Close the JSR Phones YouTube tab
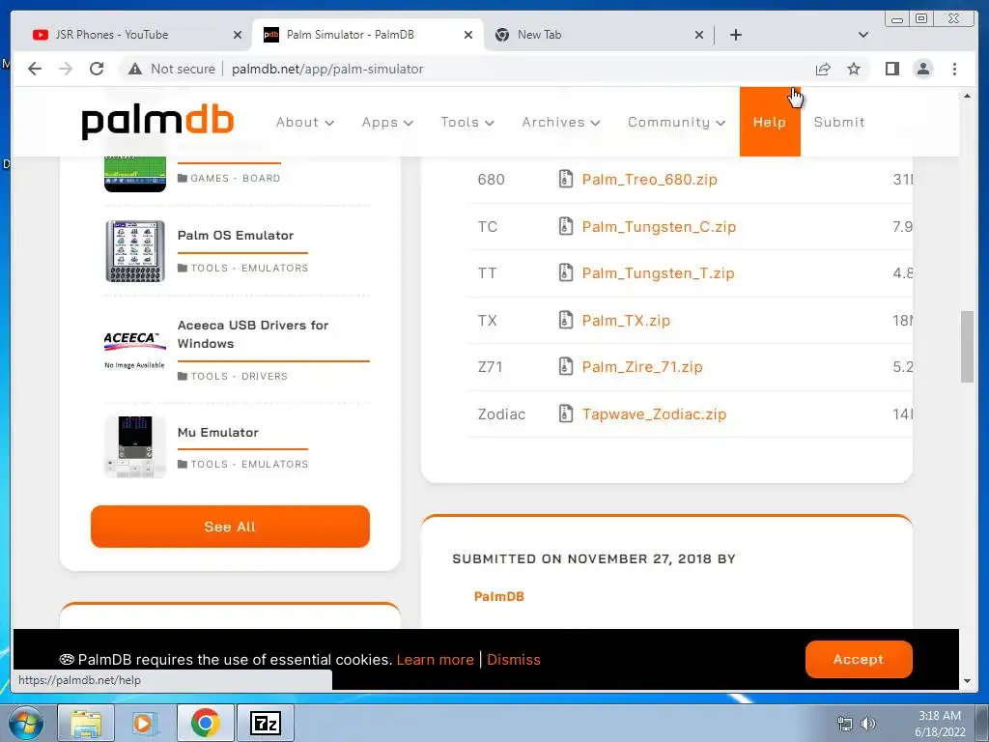The height and width of the screenshot is (742, 989). click(x=238, y=35)
